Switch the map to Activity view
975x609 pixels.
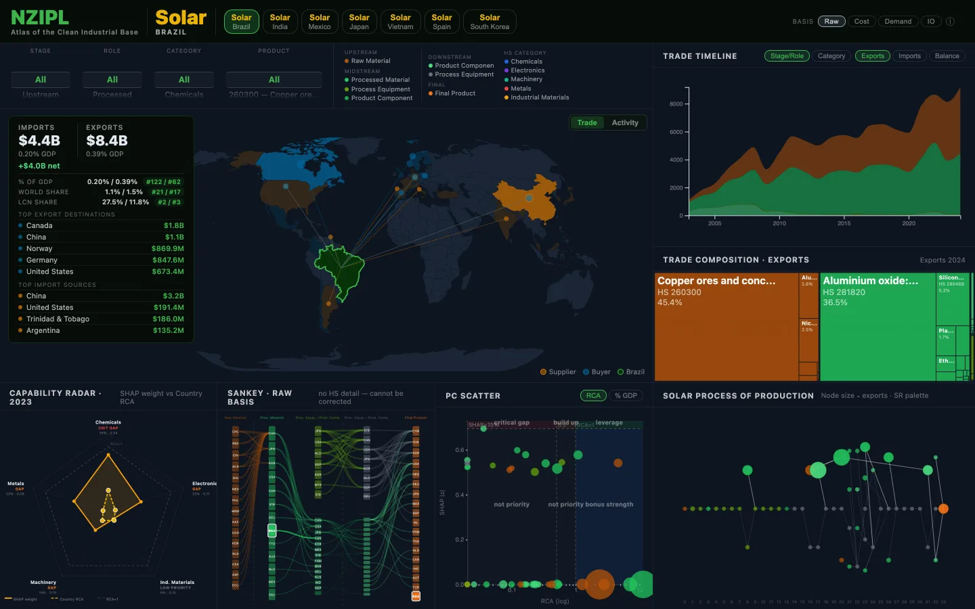pyautogui.click(x=625, y=122)
